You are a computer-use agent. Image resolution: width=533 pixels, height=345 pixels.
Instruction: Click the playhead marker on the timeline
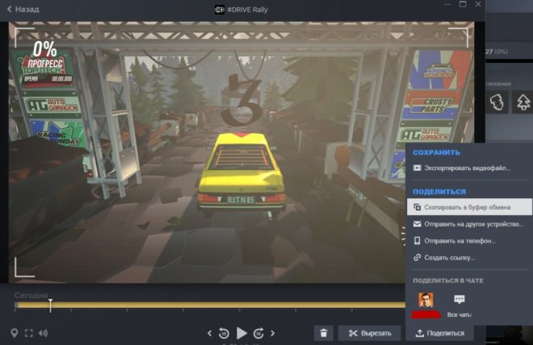(50, 306)
